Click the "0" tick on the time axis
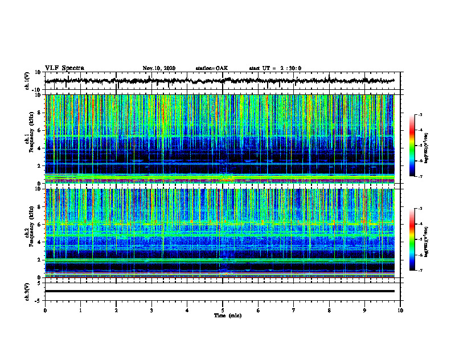Screen dimensions: 451x348 45,310
